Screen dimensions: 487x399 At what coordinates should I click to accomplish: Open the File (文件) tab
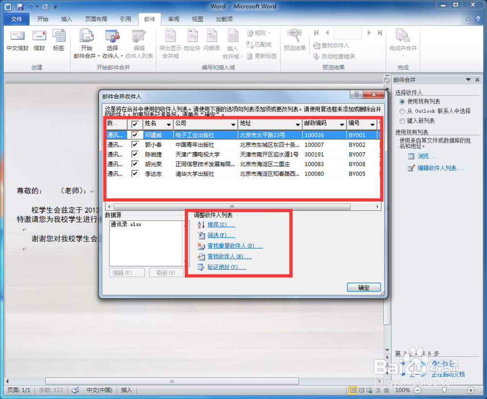coord(17,19)
